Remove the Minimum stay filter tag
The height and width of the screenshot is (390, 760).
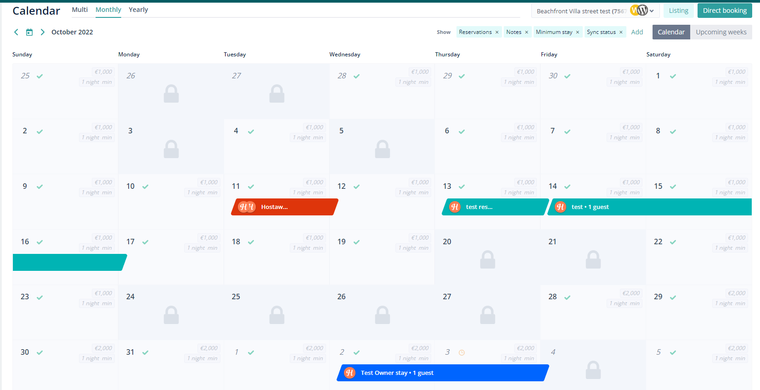tap(578, 32)
